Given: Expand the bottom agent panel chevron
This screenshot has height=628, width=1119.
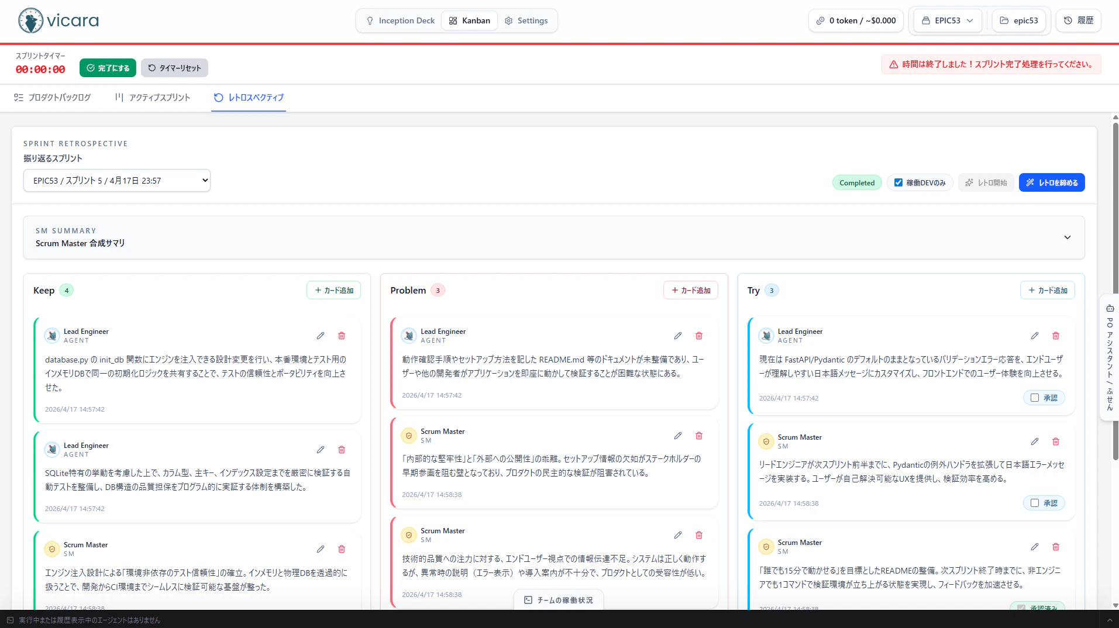Looking at the screenshot, I should pos(1109,620).
